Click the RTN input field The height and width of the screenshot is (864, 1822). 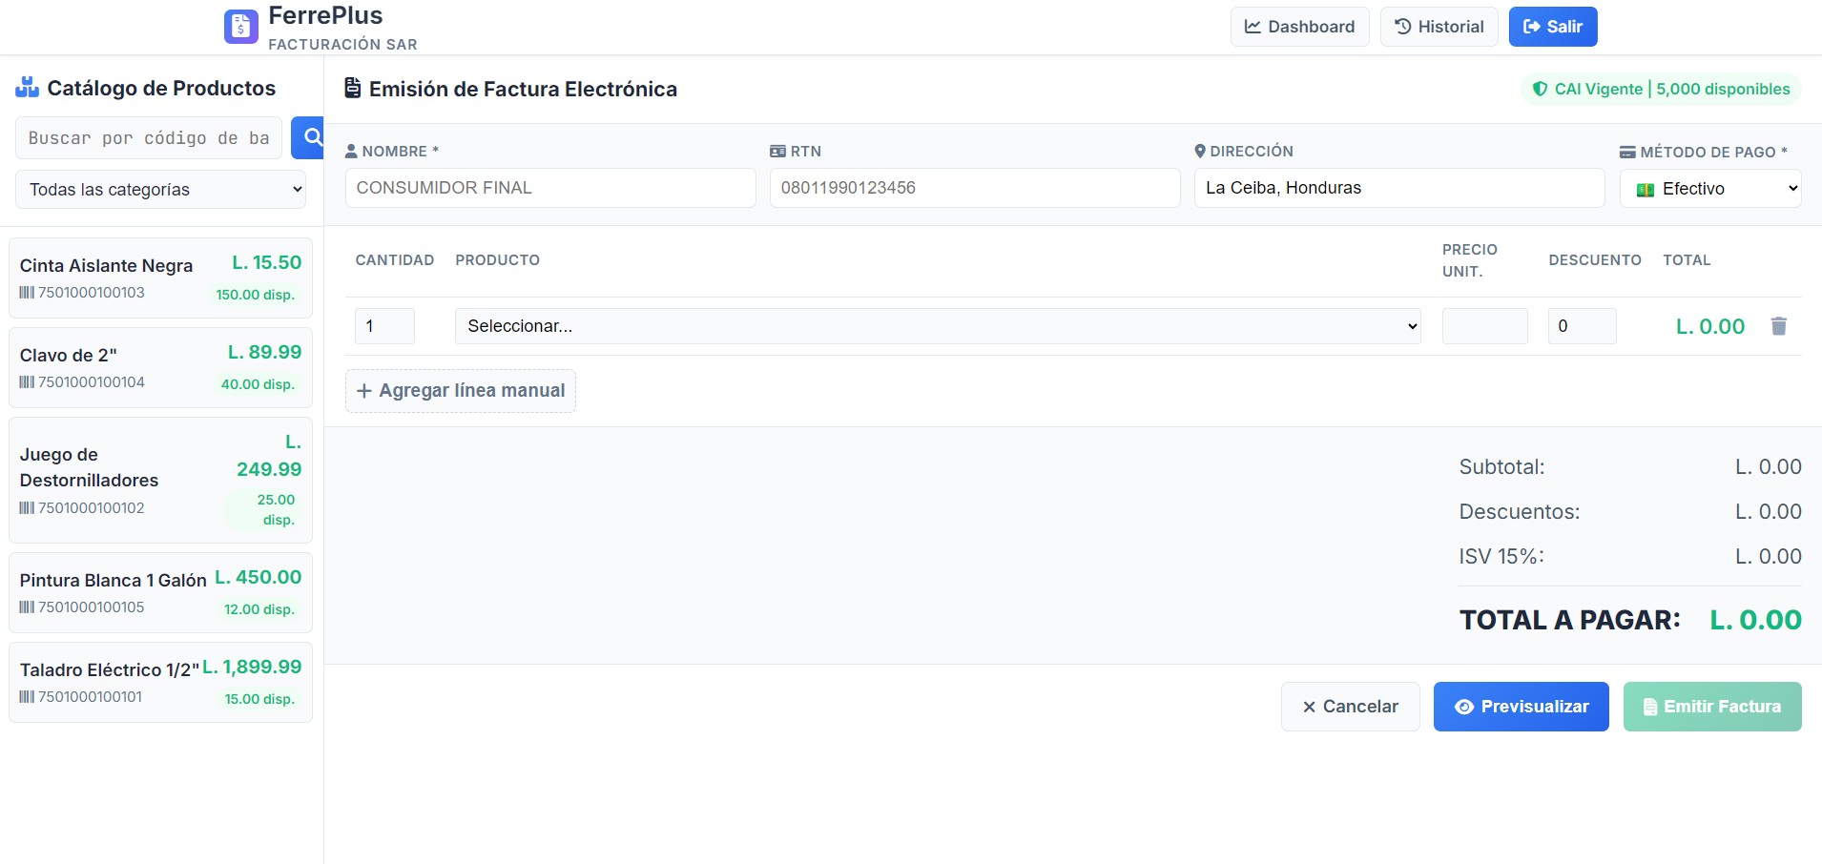[974, 188]
